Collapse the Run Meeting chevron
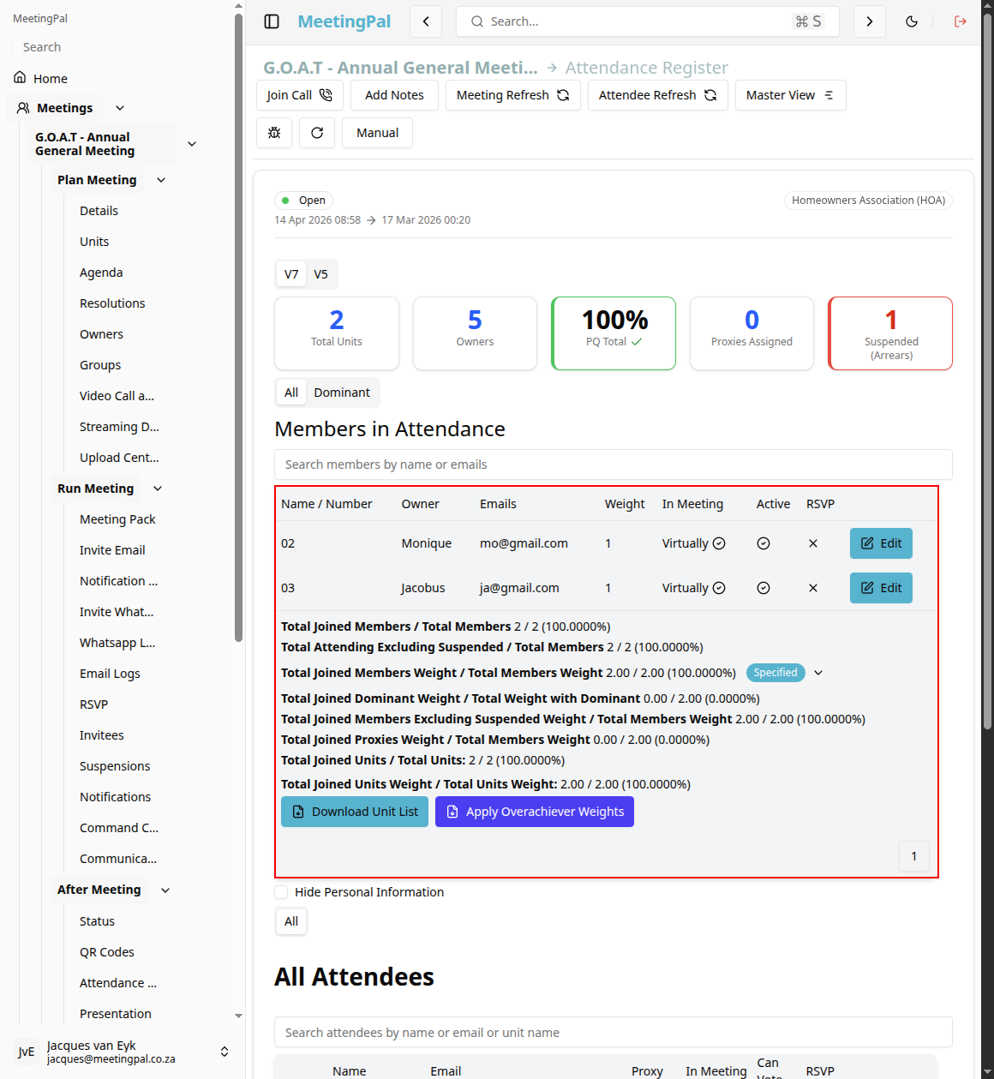This screenshot has height=1079, width=994. (158, 489)
